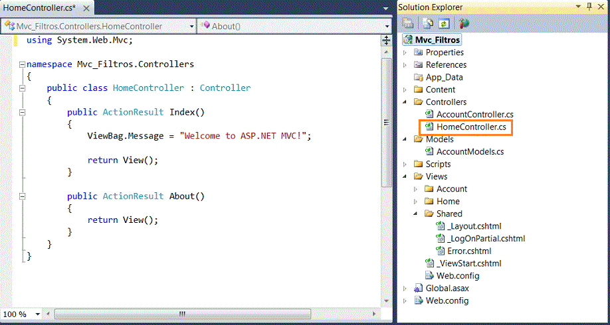Viewport: 610px width, 325px height.
Task: Select the Home folder under Views
Action: click(448, 201)
